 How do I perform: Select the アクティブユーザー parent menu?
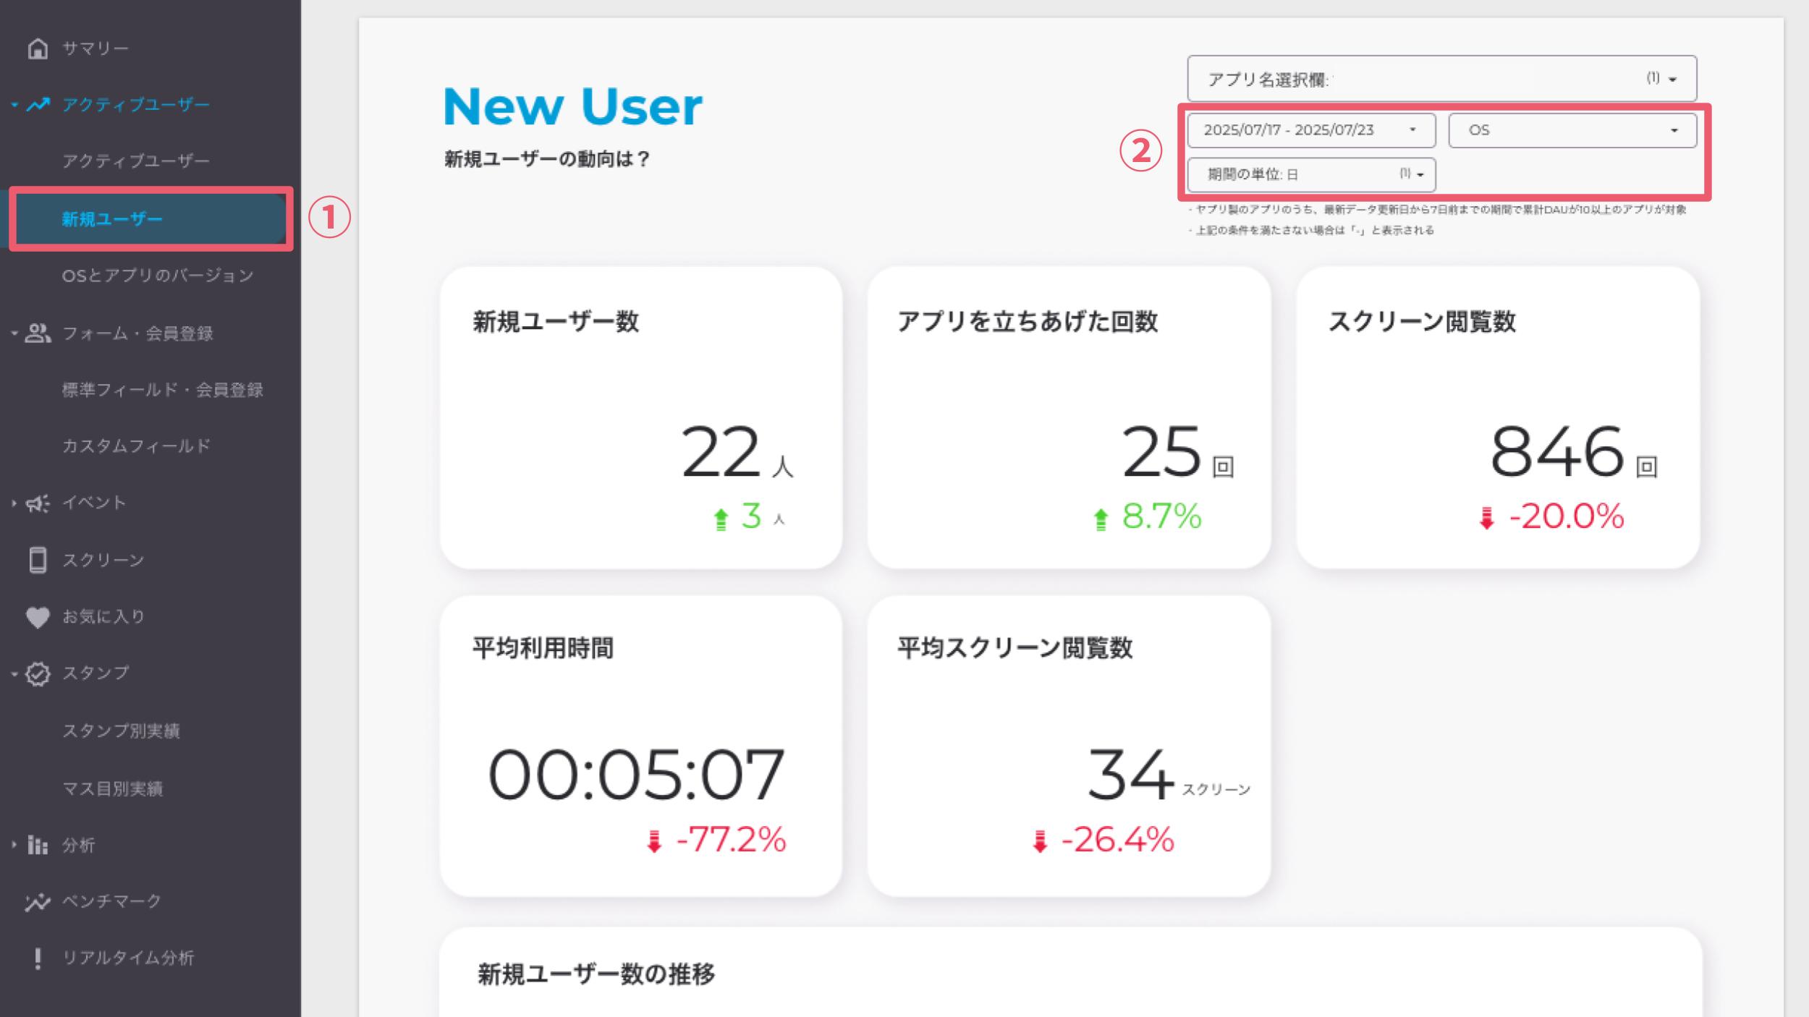click(136, 105)
